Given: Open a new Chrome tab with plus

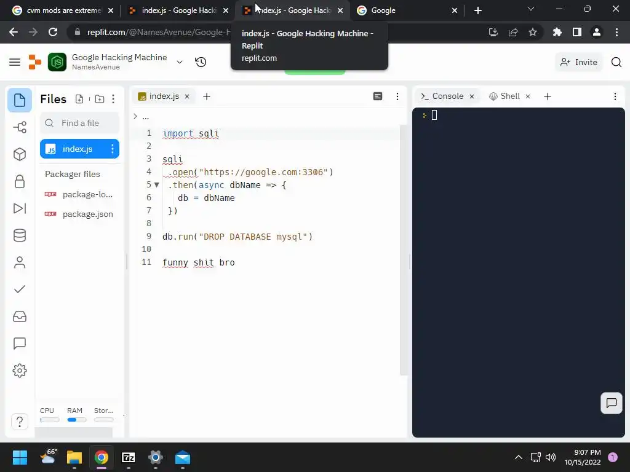Looking at the screenshot, I should [477, 10].
